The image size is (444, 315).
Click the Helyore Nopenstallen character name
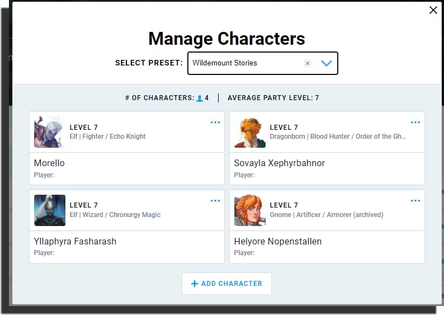pyautogui.click(x=277, y=242)
